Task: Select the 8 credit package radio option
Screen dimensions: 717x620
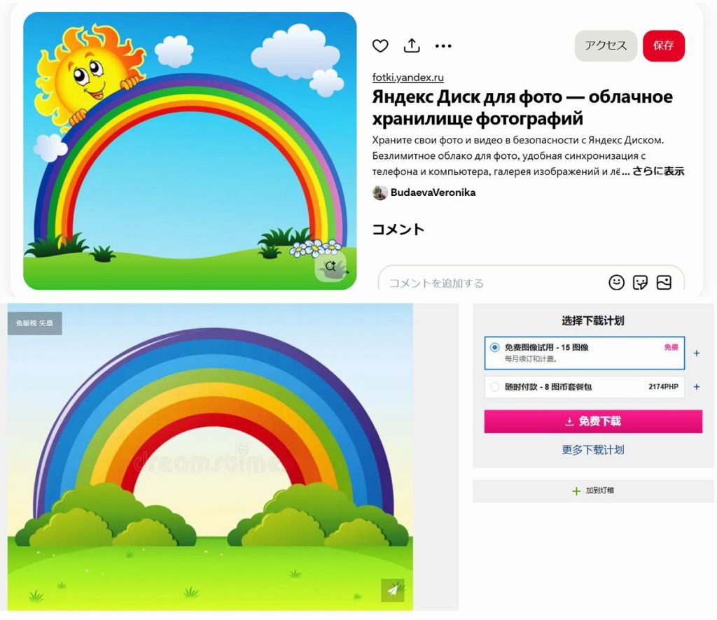Action: click(x=494, y=387)
